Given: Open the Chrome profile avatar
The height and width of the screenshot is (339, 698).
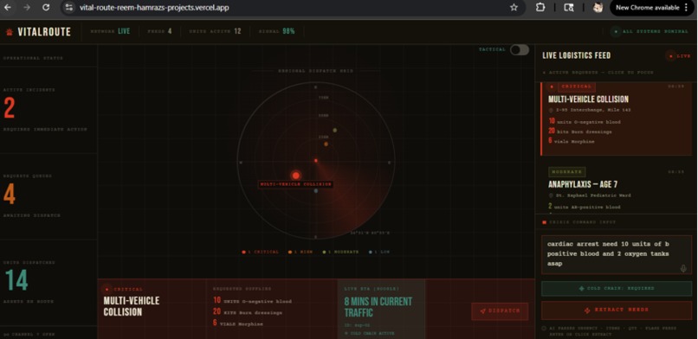Looking at the screenshot, I should pyautogui.click(x=598, y=8).
